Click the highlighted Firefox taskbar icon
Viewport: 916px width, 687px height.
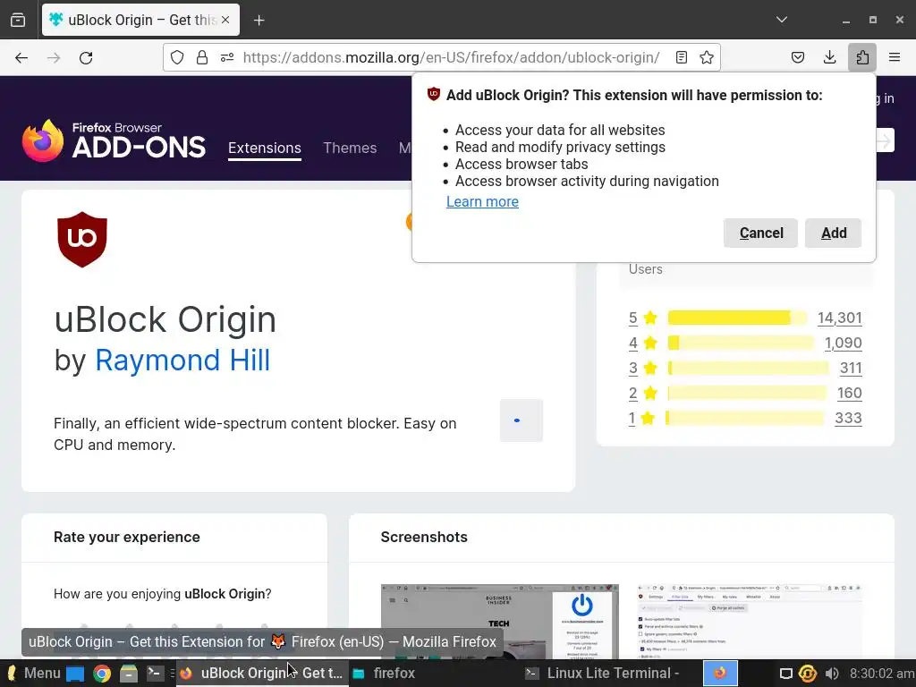[720, 674]
